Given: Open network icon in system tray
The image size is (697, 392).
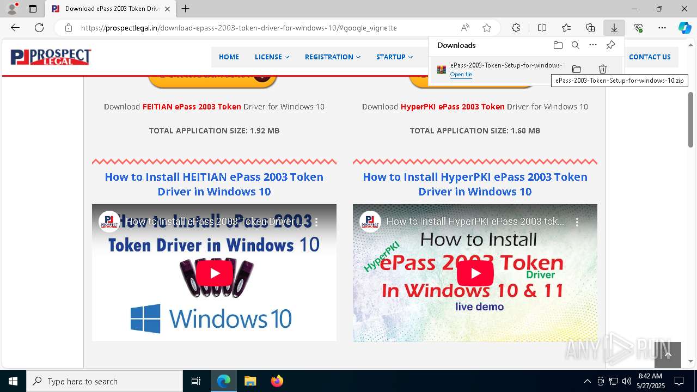Looking at the screenshot, I should coord(614,381).
